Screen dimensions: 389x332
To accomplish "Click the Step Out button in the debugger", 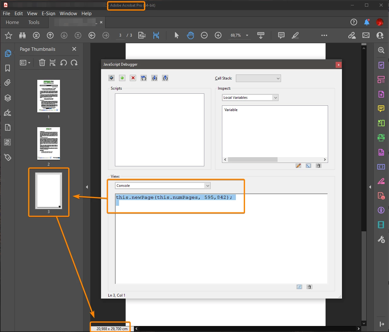I will (x=165, y=78).
